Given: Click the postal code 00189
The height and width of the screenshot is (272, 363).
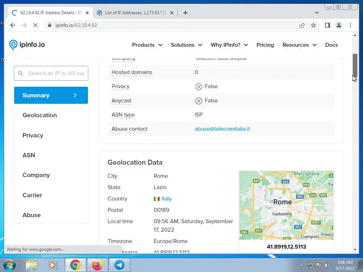Looking at the screenshot, I should pyautogui.click(x=161, y=210).
